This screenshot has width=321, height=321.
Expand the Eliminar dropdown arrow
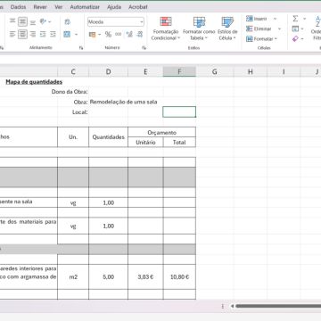(x=279, y=29)
